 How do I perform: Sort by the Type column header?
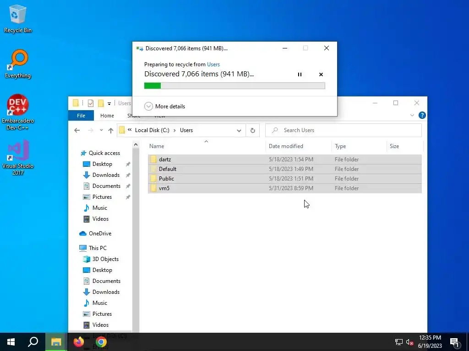[359, 146]
